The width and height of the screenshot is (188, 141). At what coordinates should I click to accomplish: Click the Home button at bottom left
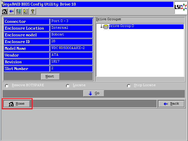point(17,104)
